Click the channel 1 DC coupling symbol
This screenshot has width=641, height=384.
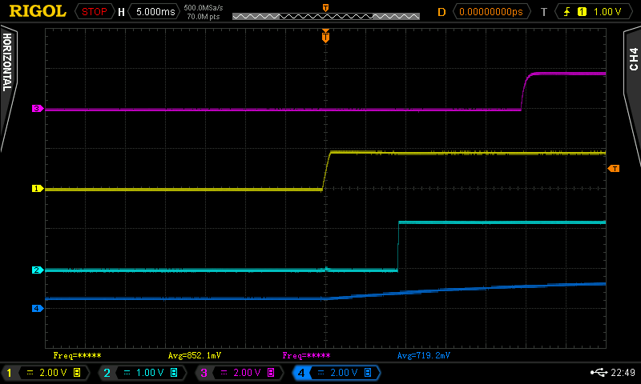click(x=30, y=373)
